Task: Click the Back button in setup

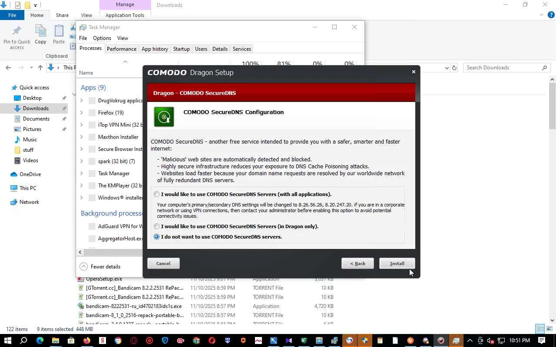Action: [x=357, y=263]
